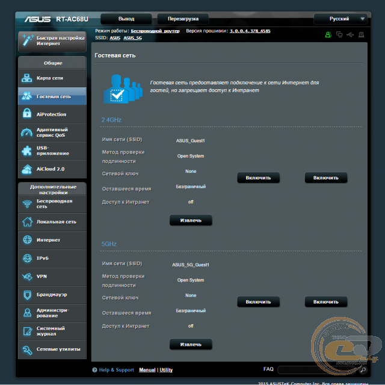The width and height of the screenshot is (385, 385).
Task: Click the AiProtection lock icon
Action: [x=27, y=114]
